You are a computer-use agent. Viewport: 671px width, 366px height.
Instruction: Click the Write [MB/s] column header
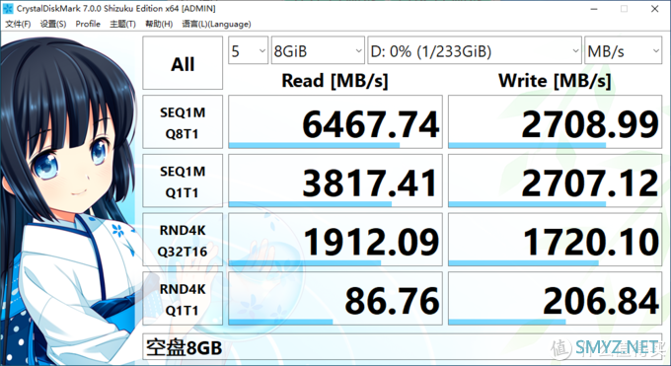click(x=555, y=81)
